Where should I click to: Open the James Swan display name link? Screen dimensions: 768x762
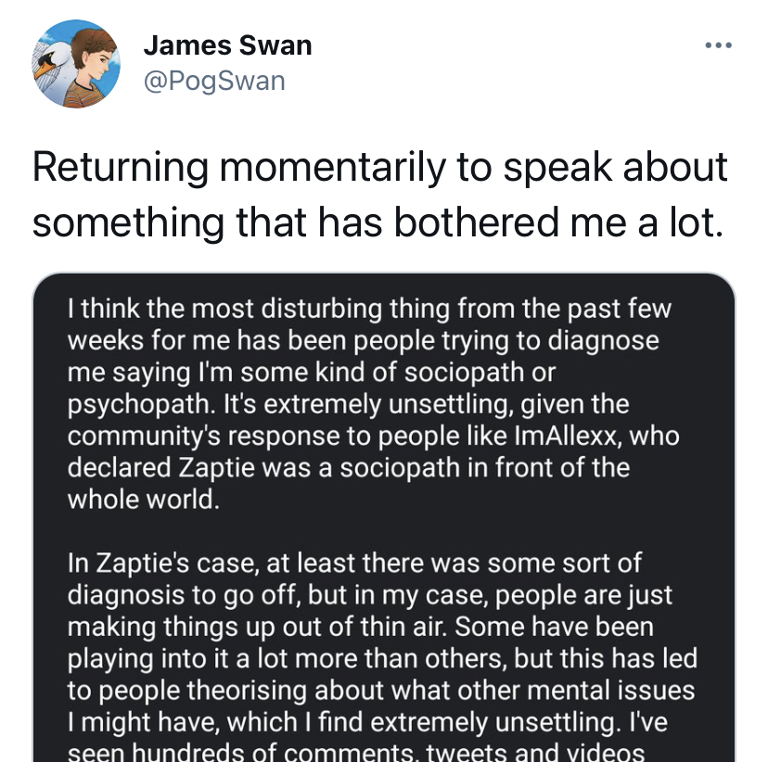pos(227,45)
